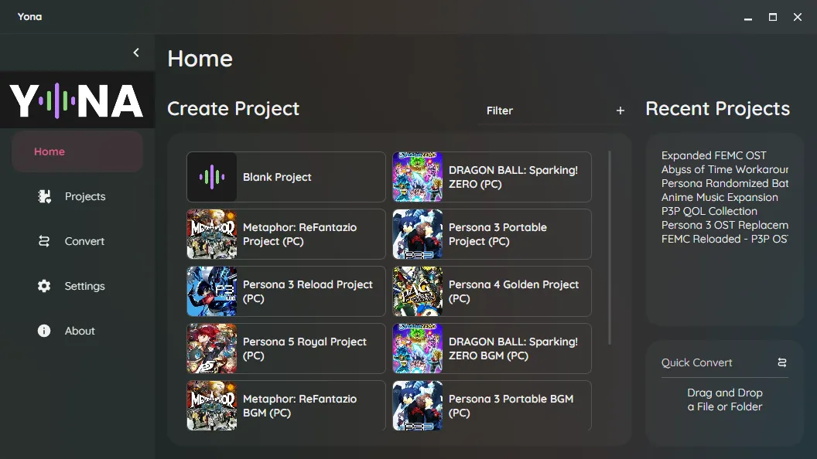This screenshot has width=817, height=459.
Task: Click the Convert arrows icon in sidebar
Action: click(44, 241)
